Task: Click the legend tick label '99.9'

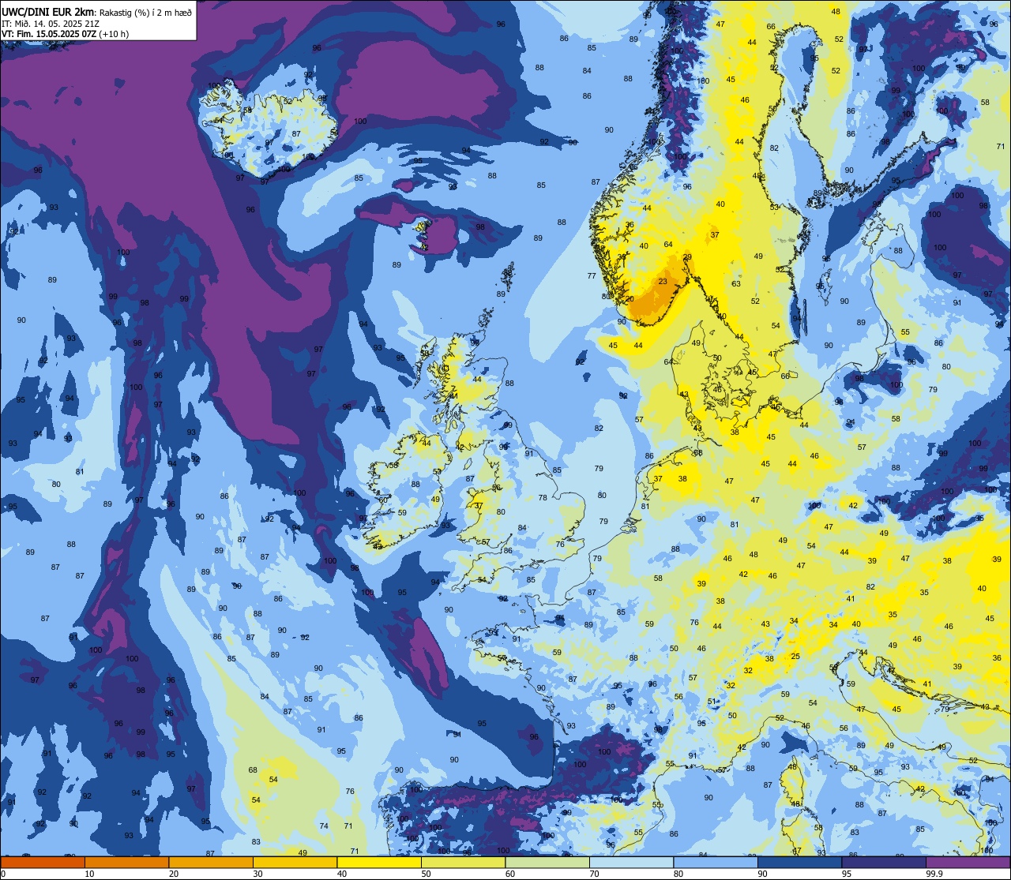Action: point(934,874)
